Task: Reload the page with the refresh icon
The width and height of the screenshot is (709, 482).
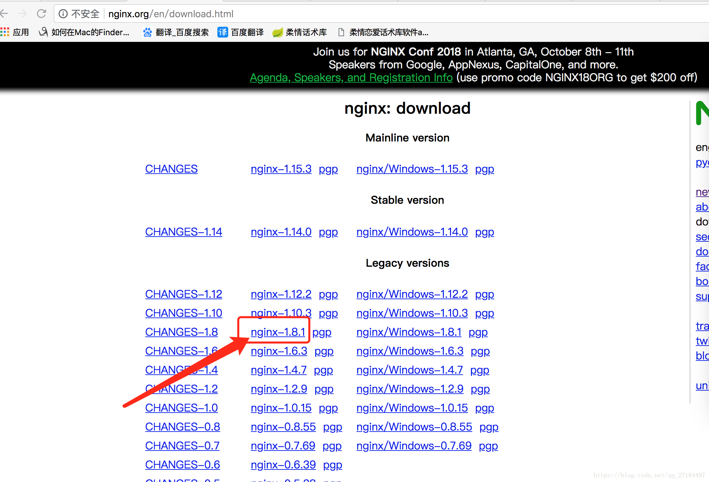Action: coord(41,14)
